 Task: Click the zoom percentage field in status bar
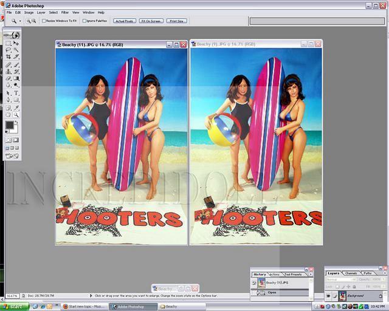12,296
